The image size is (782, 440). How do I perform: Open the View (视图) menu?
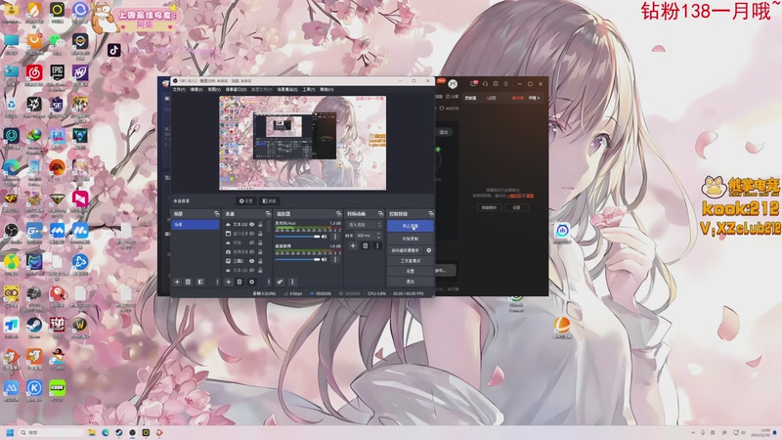pos(214,89)
